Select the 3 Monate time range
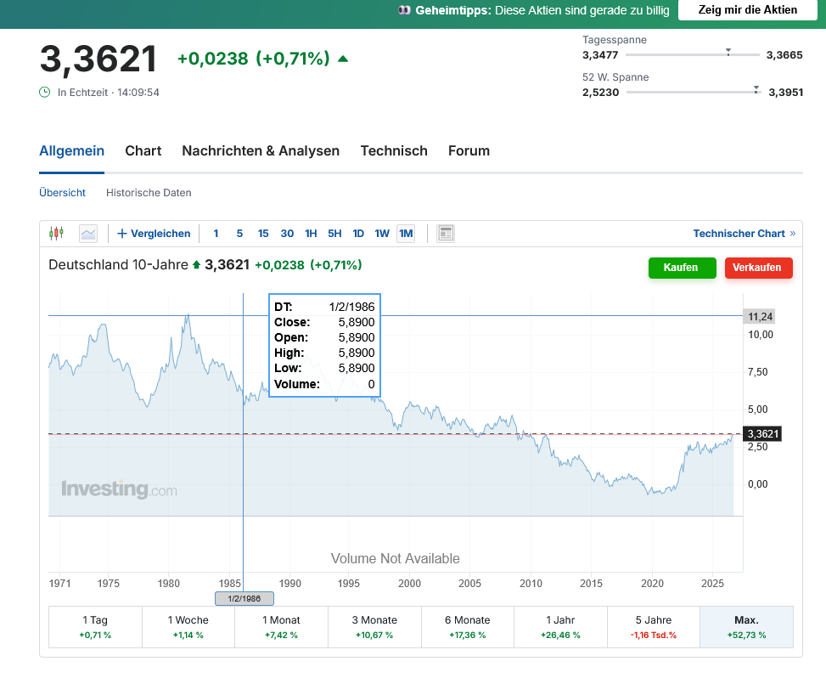The width and height of the screenshot is (826, 695). pos(374,627)
